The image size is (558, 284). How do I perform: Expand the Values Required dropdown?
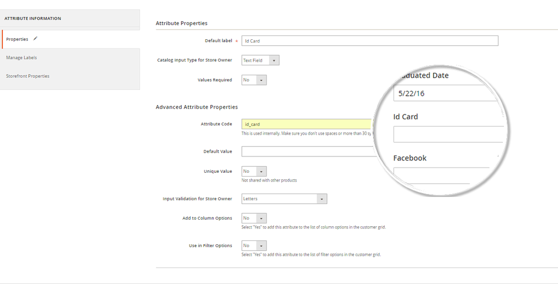pyautogui.click(x=254, y=80)
